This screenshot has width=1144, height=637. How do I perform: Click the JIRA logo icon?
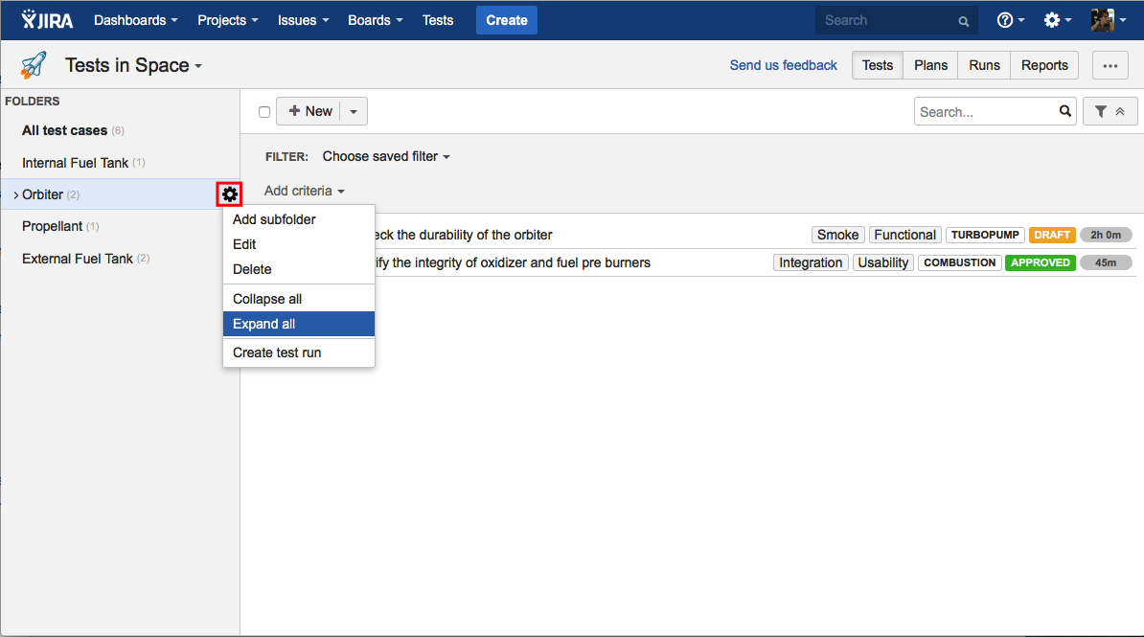point(47,20)
